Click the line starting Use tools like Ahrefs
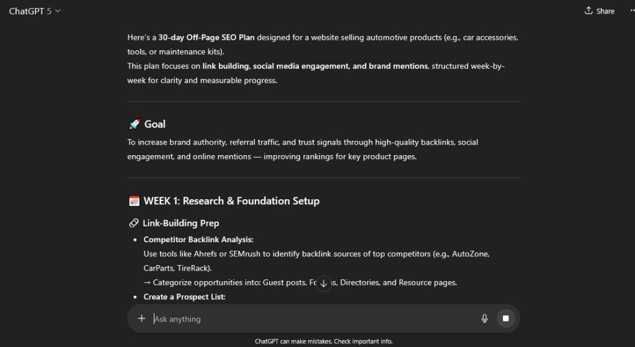 [x=317, y=254]
